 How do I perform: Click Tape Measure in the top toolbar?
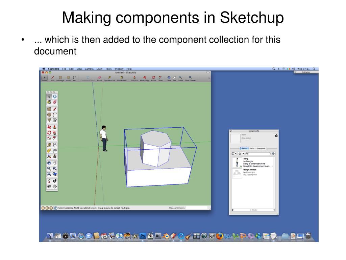point(109,78)
